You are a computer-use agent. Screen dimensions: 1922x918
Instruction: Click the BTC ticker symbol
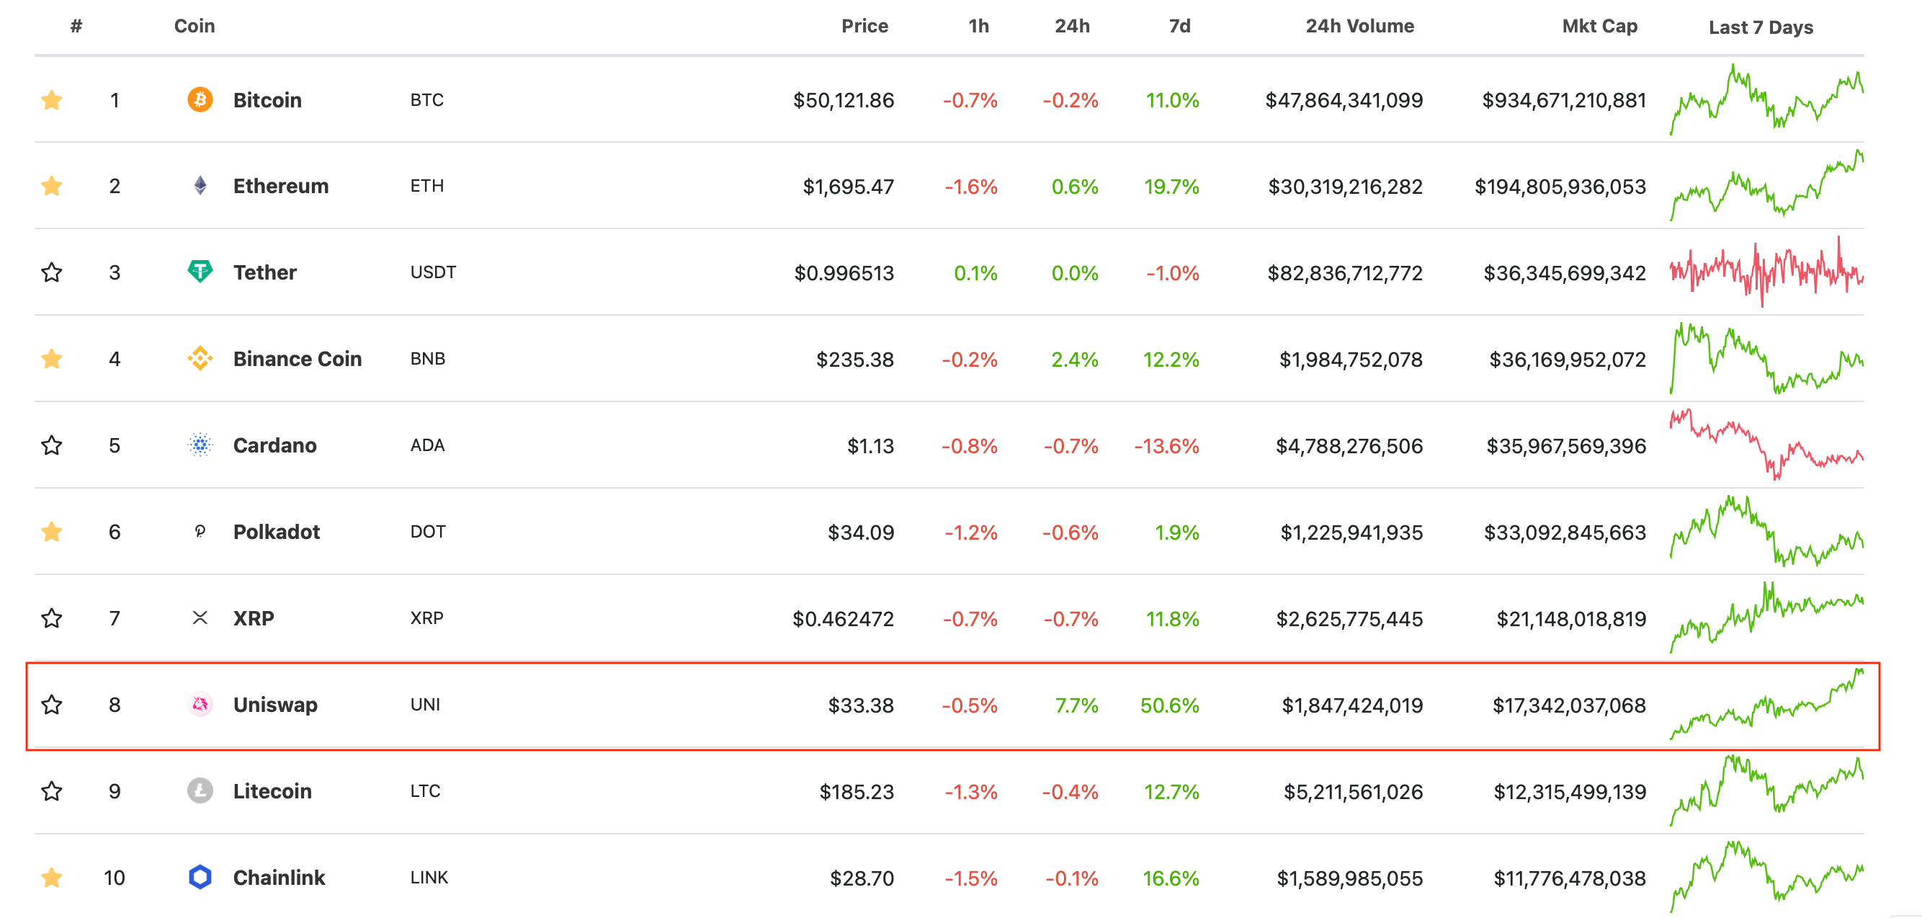coord(426,100)
